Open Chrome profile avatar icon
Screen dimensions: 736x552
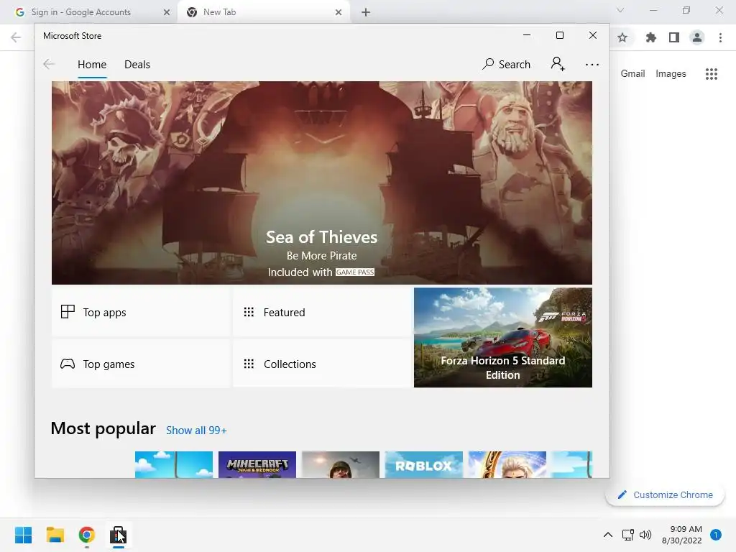697,37
